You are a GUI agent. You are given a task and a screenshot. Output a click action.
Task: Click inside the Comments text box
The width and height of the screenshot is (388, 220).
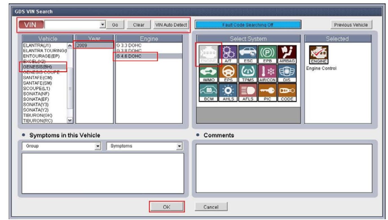click(284, 168)
